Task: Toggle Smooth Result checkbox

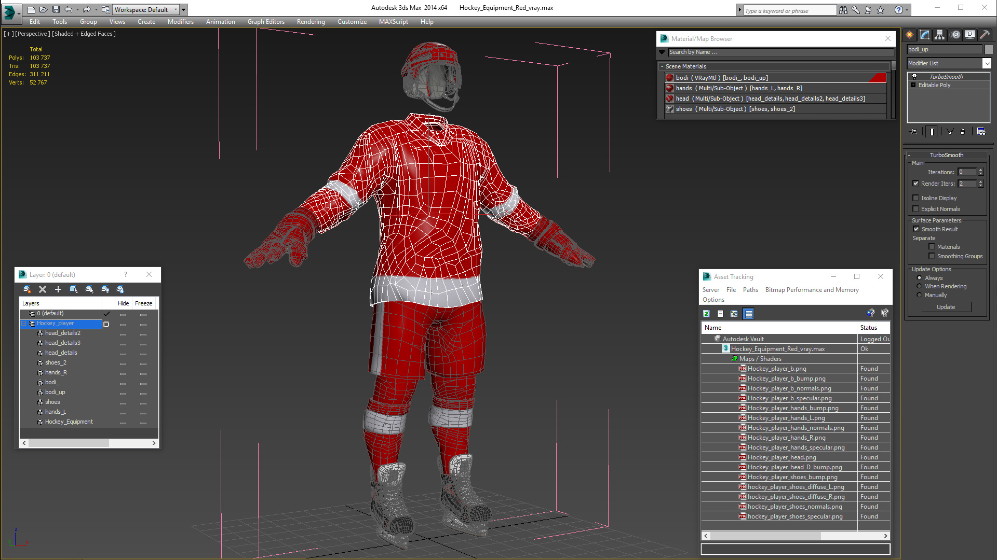Action: tap(916, 229)
